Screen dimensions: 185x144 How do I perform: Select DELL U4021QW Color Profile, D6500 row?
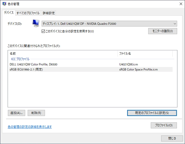tap(91, 64)
